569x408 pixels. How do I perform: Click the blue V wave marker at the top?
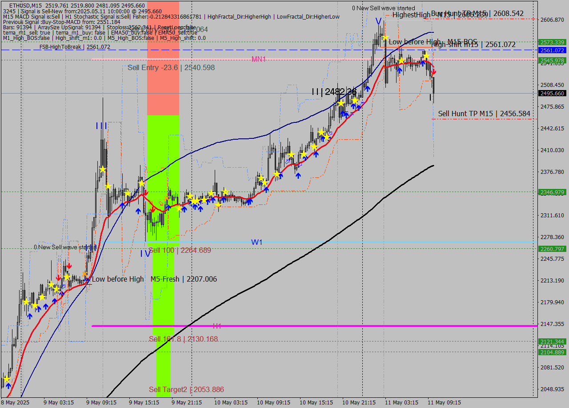tap(378, 20)
